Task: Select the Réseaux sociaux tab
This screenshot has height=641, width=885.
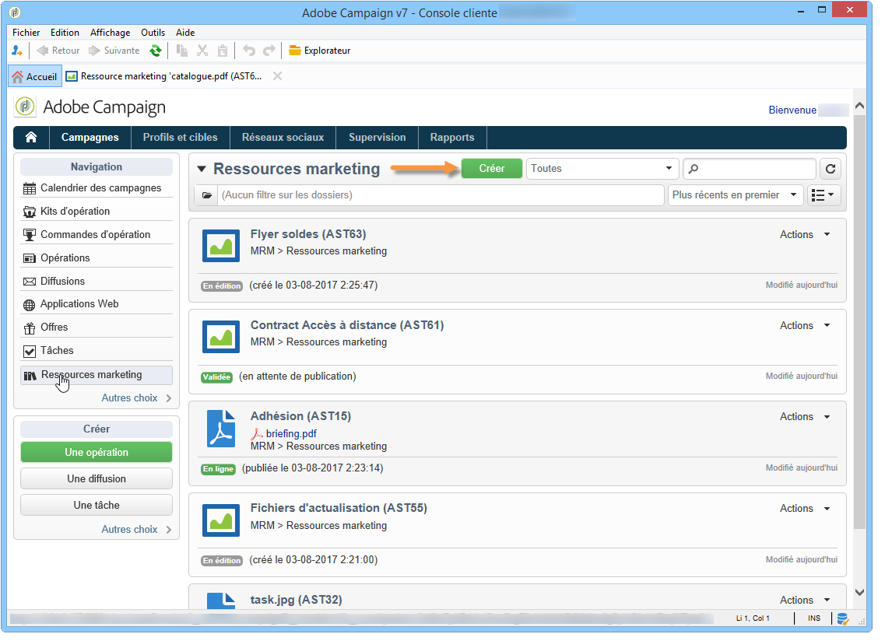Action: click(x=283, y=138)
